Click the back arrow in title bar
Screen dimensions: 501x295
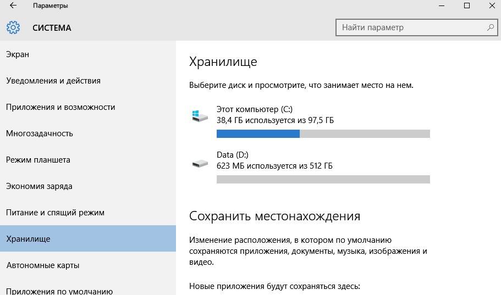(13, 6)
